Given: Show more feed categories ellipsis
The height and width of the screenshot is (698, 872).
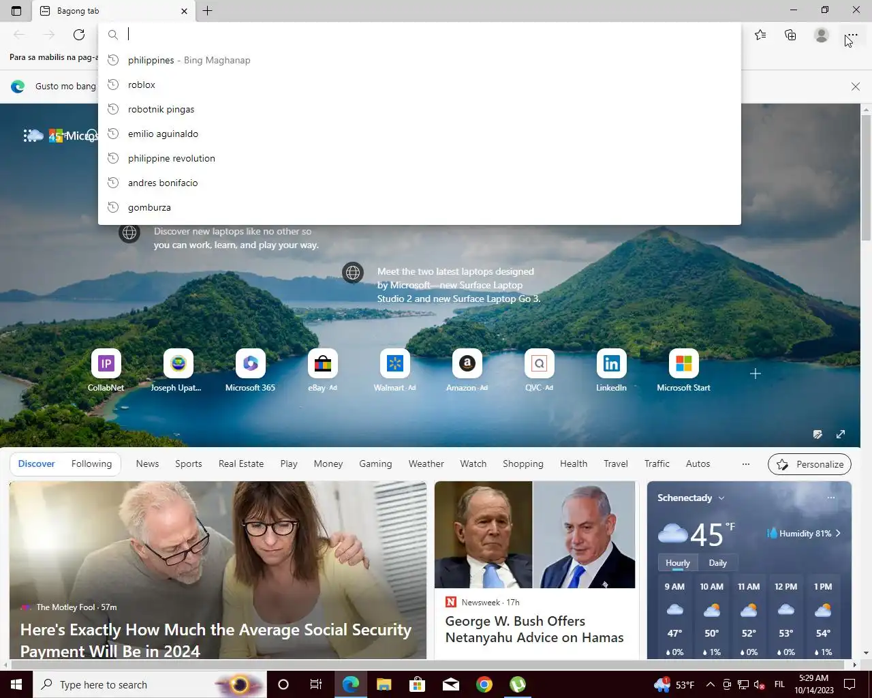Looking at the screenshot, I should (746, 464).
